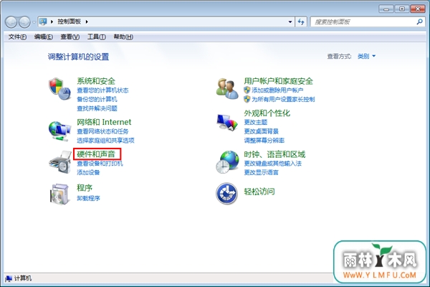Expand the breadcrumb arrow before 控制面板
The width and height of the screenshot is (430, 287).
[52, 22]
